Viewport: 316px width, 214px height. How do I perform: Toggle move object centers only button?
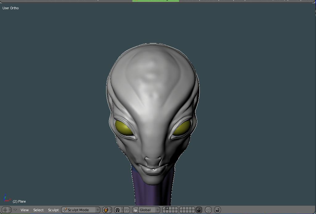pyautogui.click(x=127, y=210)
